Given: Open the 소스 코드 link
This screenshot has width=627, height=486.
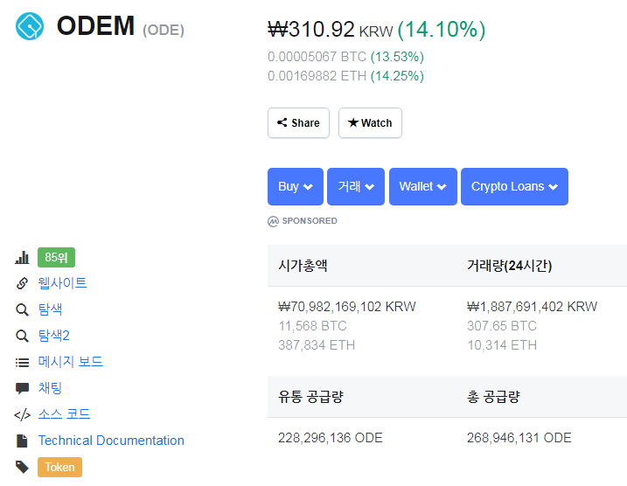Looking at the screenshot, I should (64, 414).
